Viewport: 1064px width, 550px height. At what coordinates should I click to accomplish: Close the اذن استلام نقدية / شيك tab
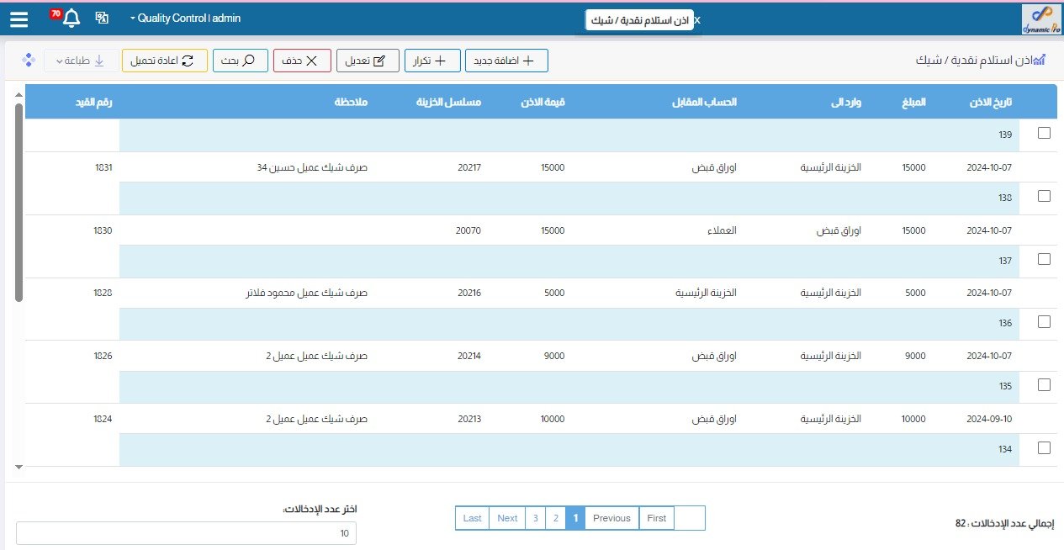(x=696, y=20)
